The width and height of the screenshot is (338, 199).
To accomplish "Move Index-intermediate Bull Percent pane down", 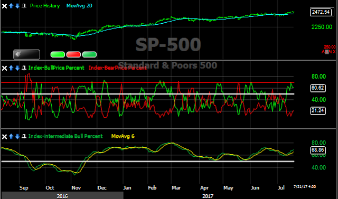I will pos(17,136).
